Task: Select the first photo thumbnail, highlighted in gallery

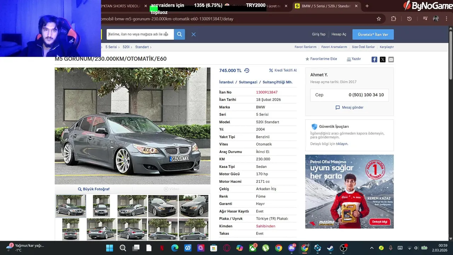Action: pyautogui.click(x=71, y=206)
